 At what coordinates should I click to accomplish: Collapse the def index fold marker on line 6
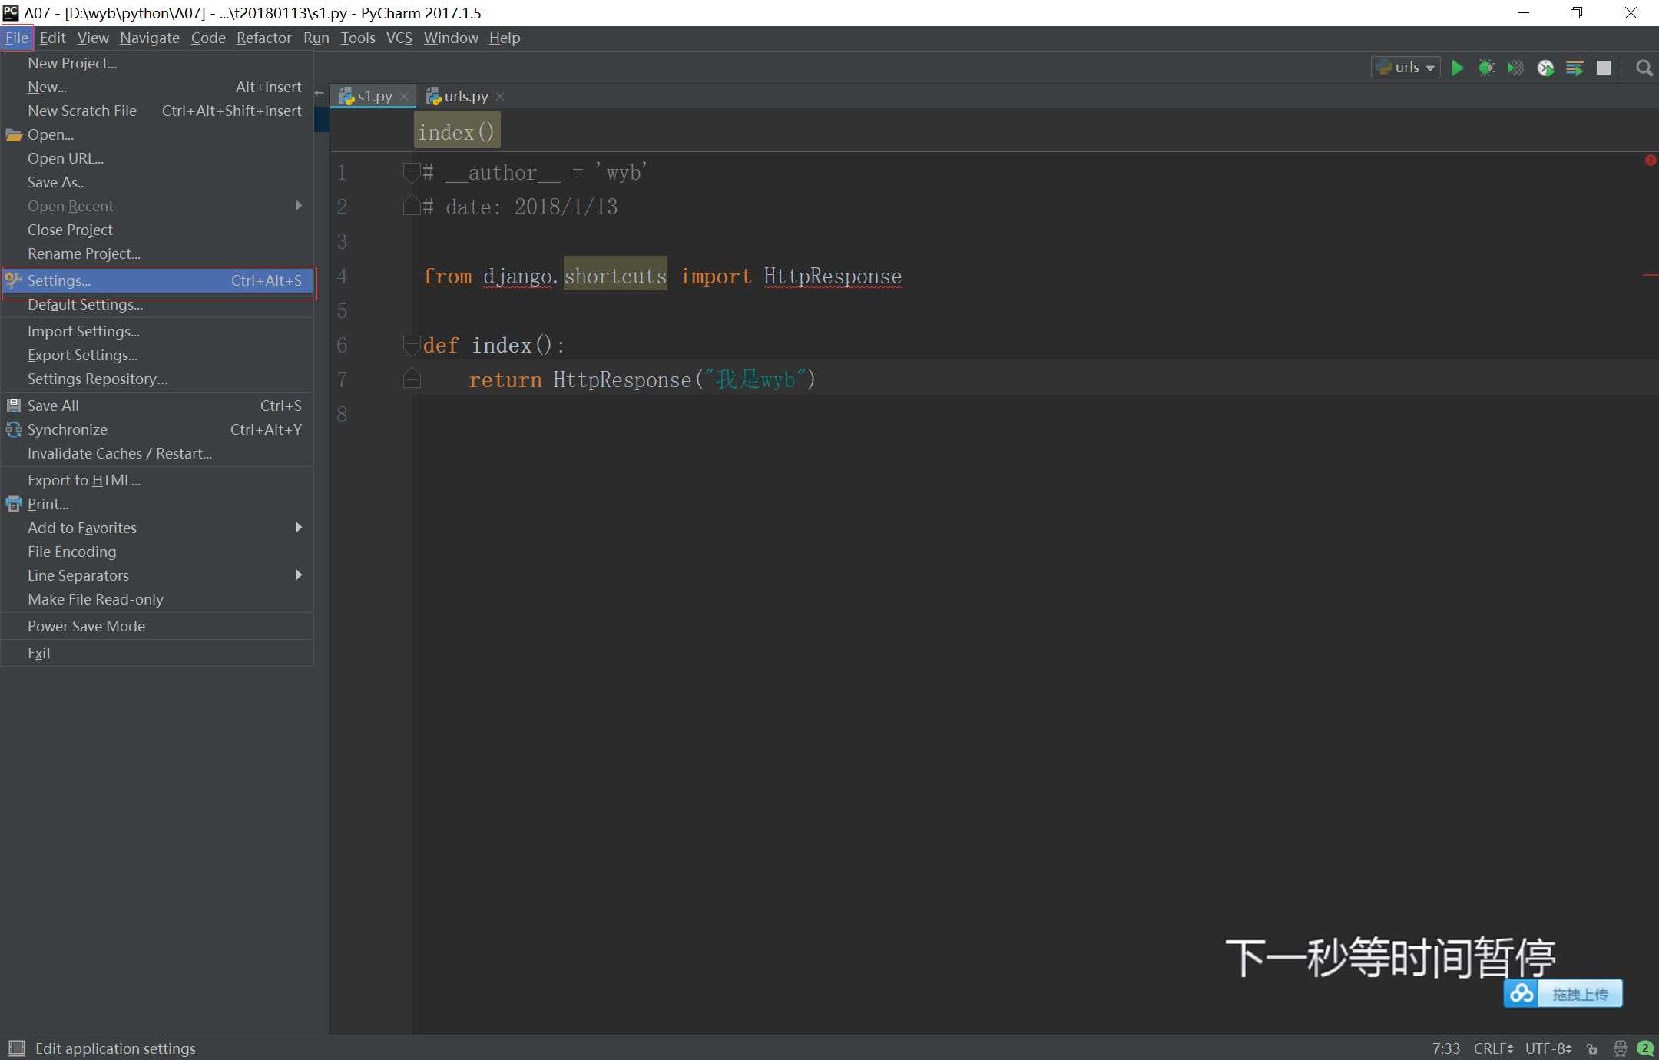412,344
